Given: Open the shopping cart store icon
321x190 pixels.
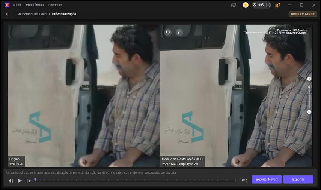Looking at the screenshot, I should (x=246, y=5).
